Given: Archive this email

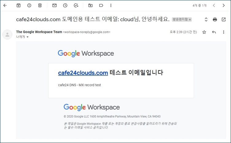Looking at the screenshot, I should (19, 5).
